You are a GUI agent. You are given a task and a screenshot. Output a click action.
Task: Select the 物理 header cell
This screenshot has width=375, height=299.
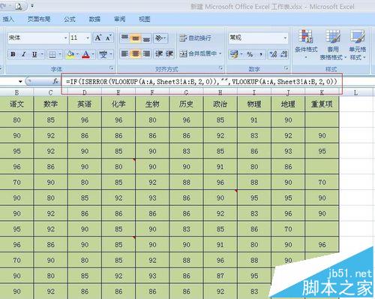pyautogui.click(x=254, y=104)
